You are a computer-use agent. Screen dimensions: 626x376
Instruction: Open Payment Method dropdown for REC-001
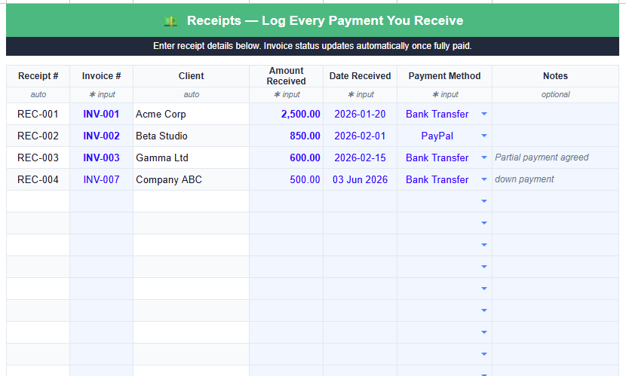click(x=484, y=114)
